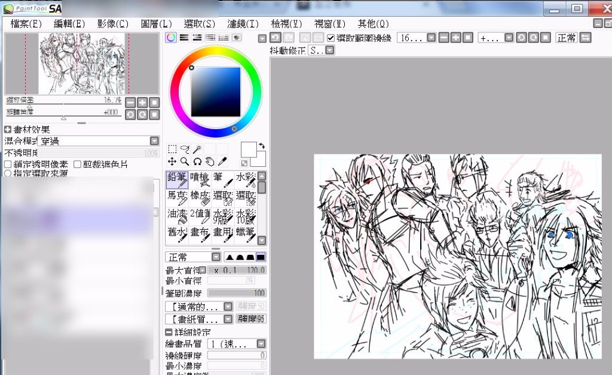Screen dimensions: 612x375
Task: Select the move layer tool
Action: point(172,161)
